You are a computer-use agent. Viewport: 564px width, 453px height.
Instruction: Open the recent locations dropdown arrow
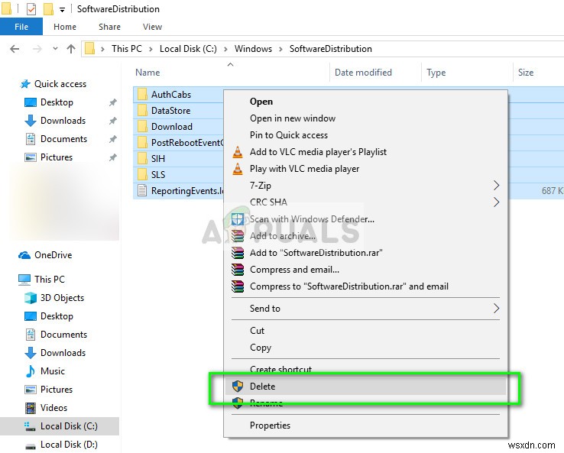(55, 49)
